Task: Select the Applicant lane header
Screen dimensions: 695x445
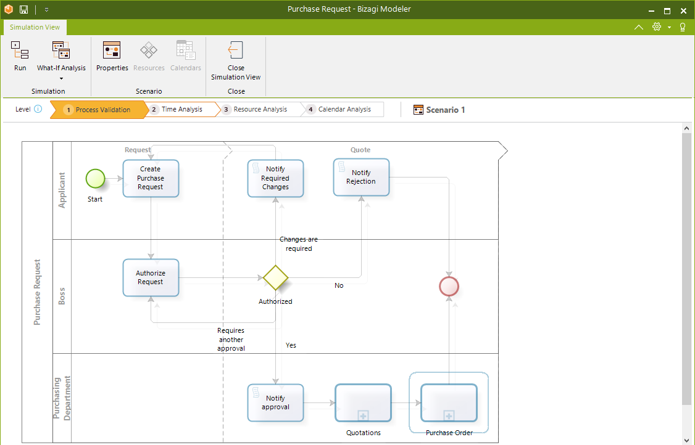Action: [x=62, y=190]
